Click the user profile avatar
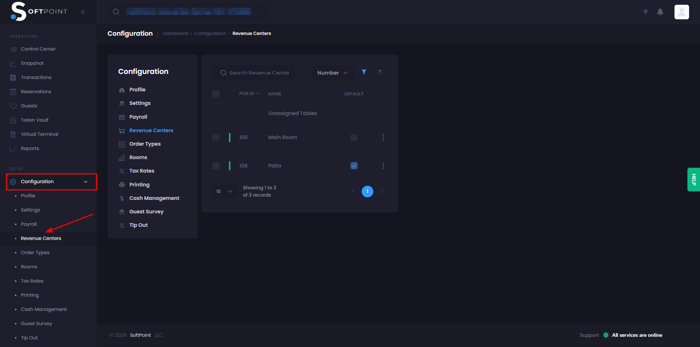The width and height of the screenshot is (700, 347). click(681, 12)
